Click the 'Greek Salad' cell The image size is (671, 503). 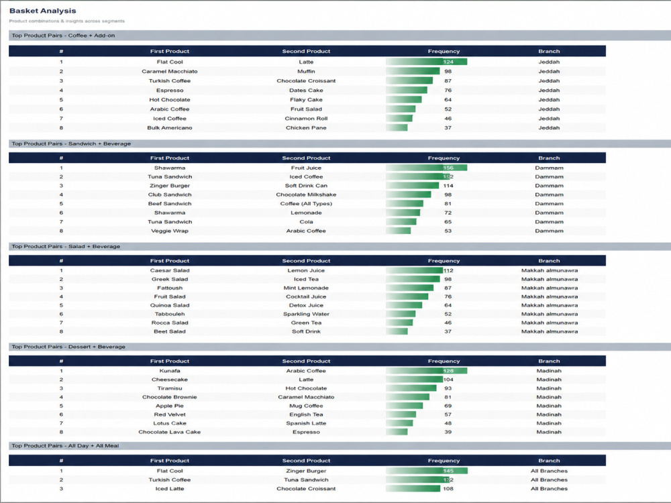(170, 279)
